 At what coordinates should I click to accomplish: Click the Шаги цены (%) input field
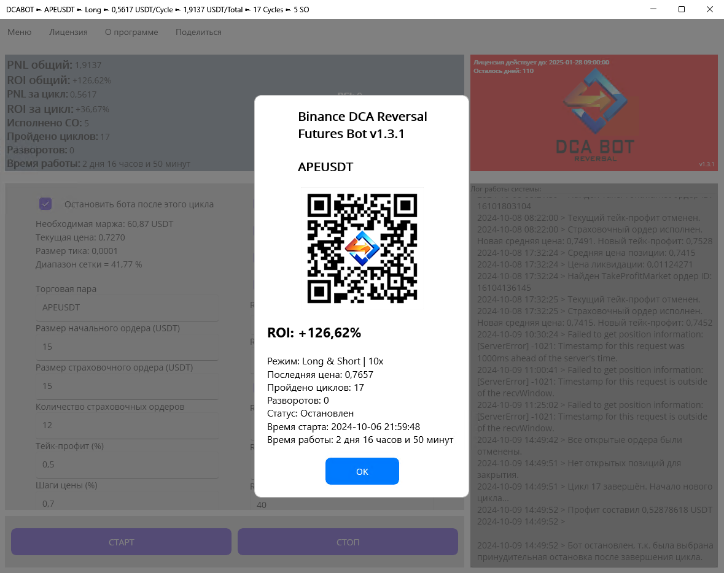click(x=127, y=502)
